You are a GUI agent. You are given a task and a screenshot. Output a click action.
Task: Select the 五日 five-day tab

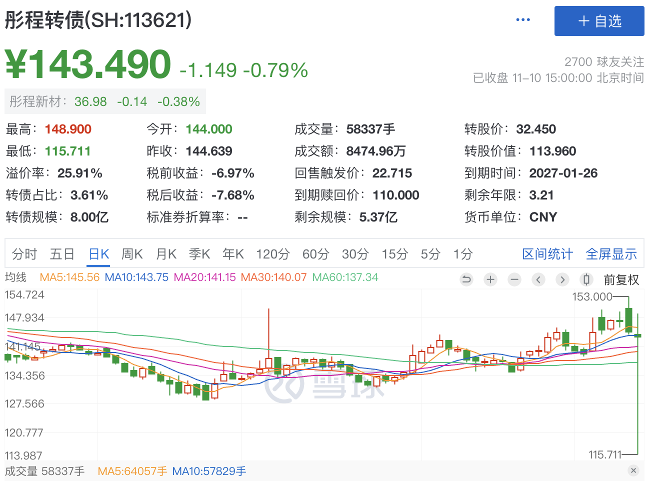coord(62,254)
